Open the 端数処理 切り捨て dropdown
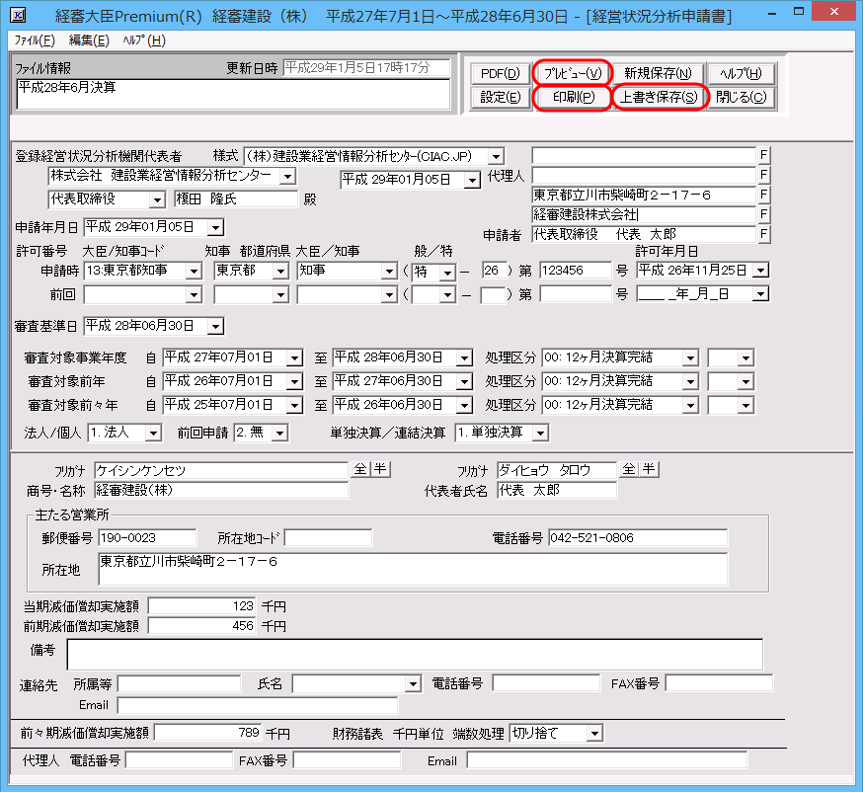 pos(593,733)
